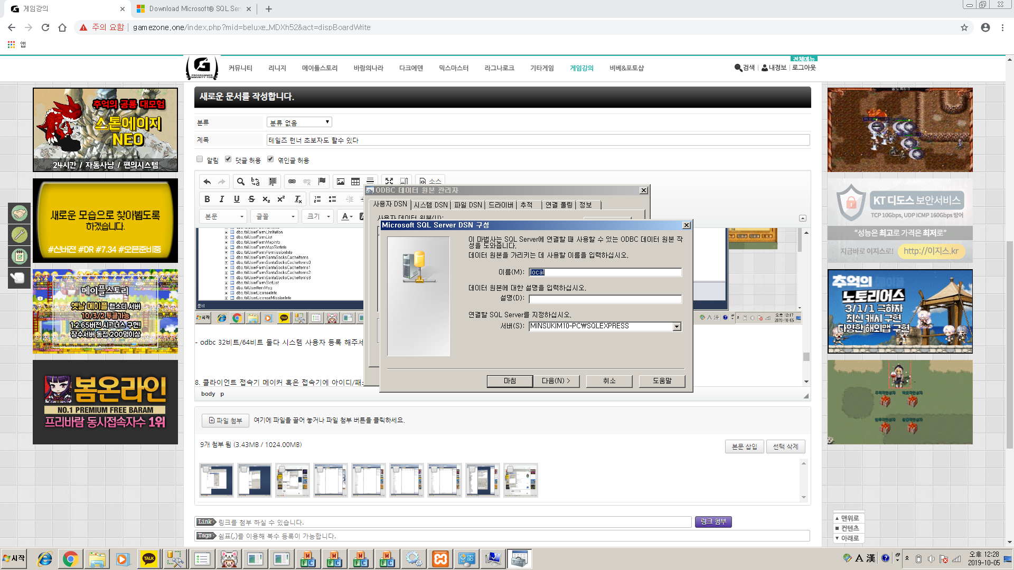Apply Superscript formatting

click(x=281, y=199)
